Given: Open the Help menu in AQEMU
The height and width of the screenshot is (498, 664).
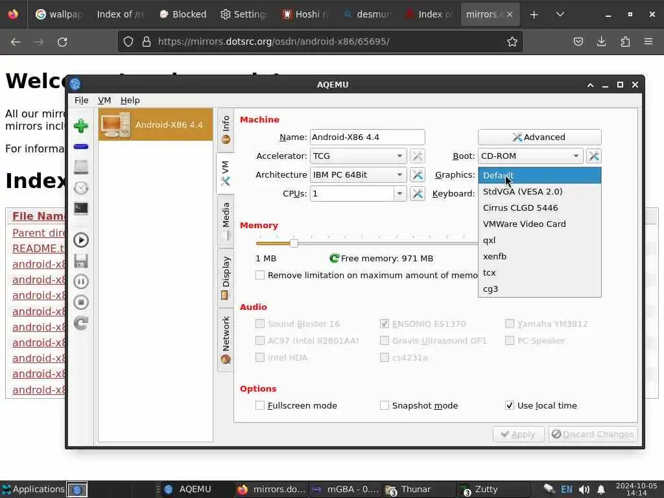Looking at the screenshot, I should coord(130,101).
